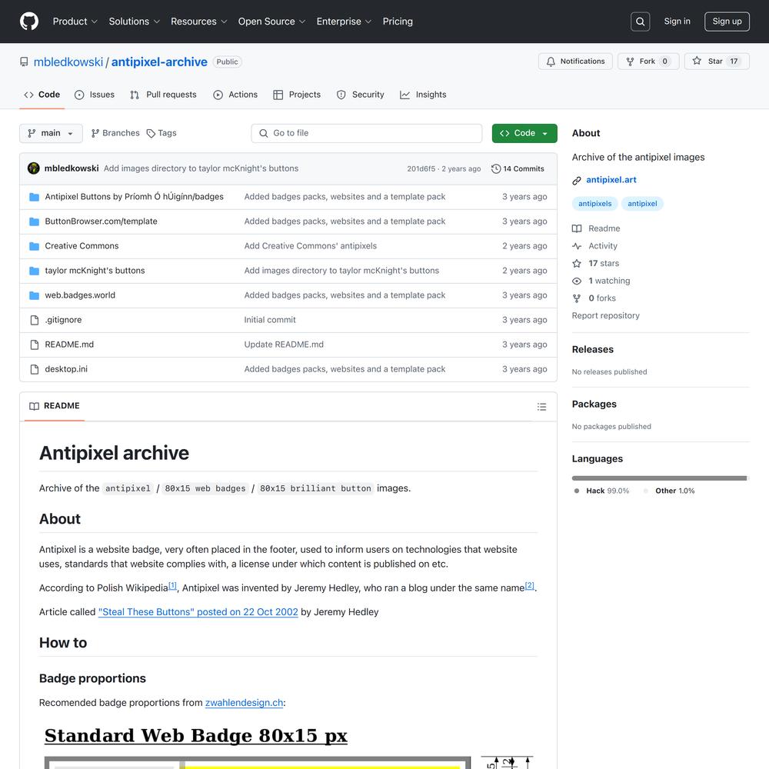Click the Antipixel Buttons folder icon
Viewport: 769px width, 769px height.
click(x=35, y=197)
